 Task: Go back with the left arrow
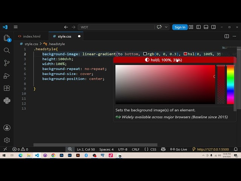[x=66, y=27]
